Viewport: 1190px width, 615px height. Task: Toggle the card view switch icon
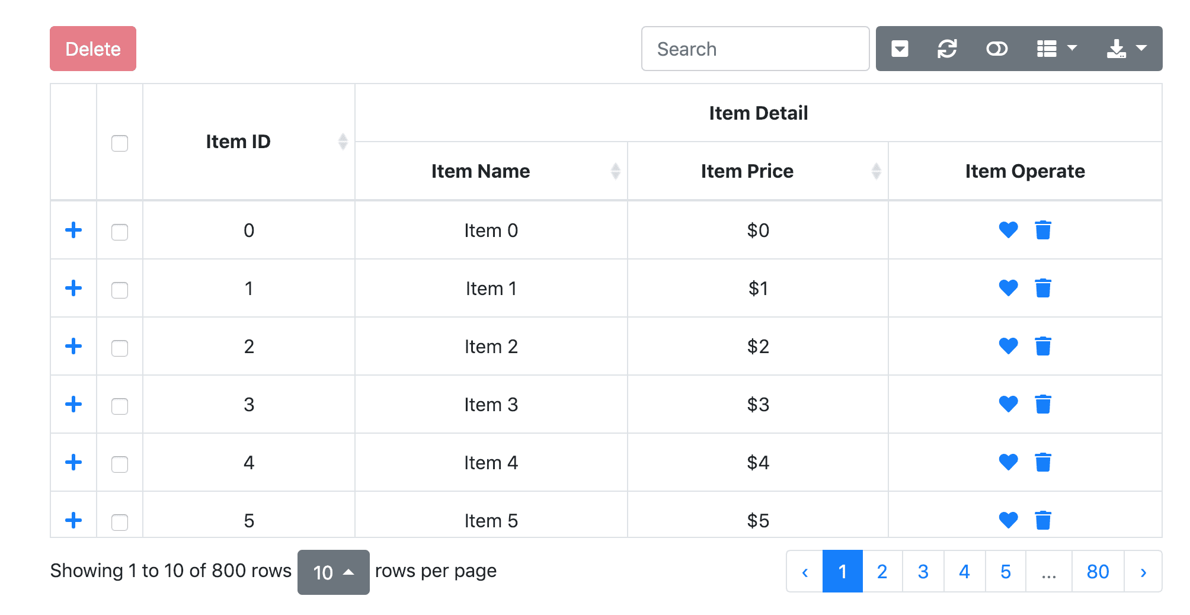click(x=996, y=49)
